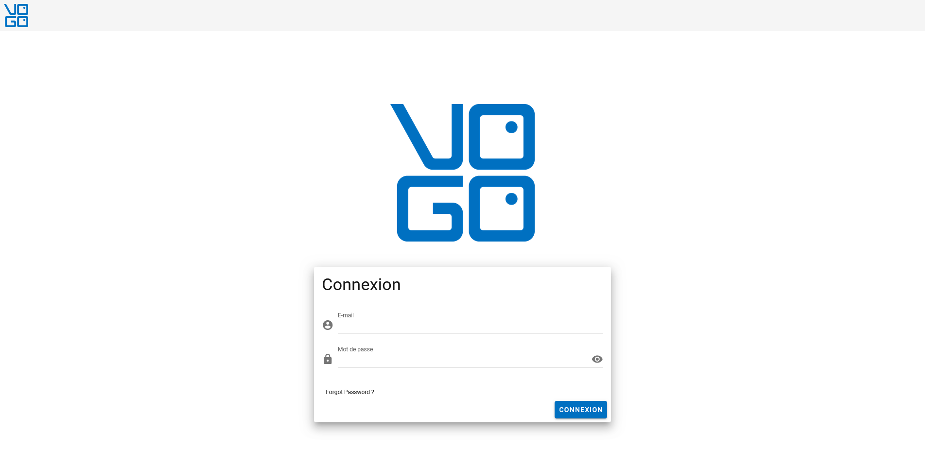925x450 pixels.
Task: Toggle password visibility with the eye icon
Action: click(x=597, y=359)
